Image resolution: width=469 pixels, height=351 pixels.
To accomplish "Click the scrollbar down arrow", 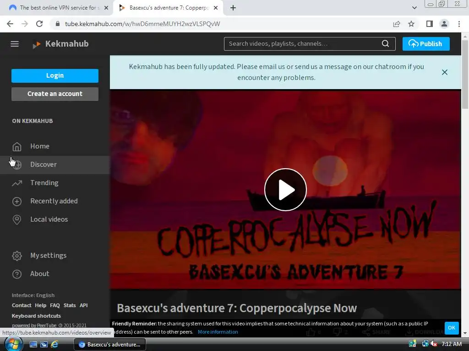I will click(465, 334).
